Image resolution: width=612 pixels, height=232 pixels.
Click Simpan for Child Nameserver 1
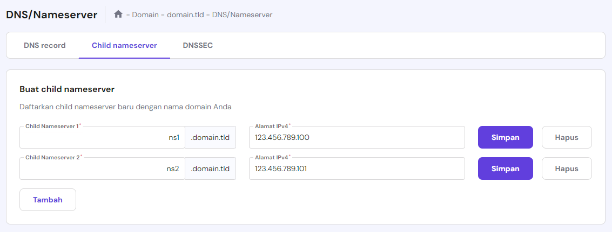[506, 137]
